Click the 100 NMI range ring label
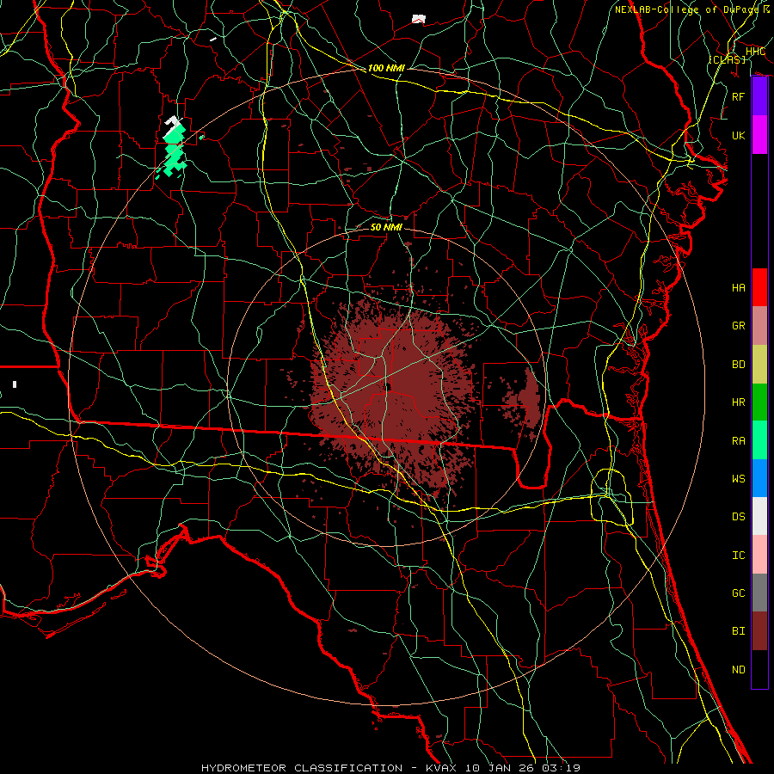The image size is (774, 774). click(x=386, y=68)
